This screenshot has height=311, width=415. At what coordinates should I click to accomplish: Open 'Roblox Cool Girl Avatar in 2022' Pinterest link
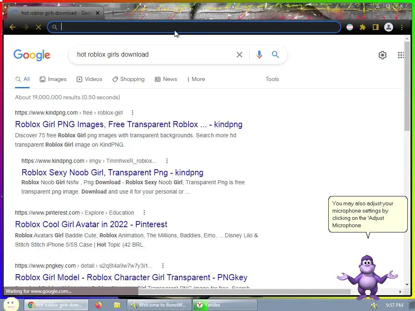coord(91,224)
